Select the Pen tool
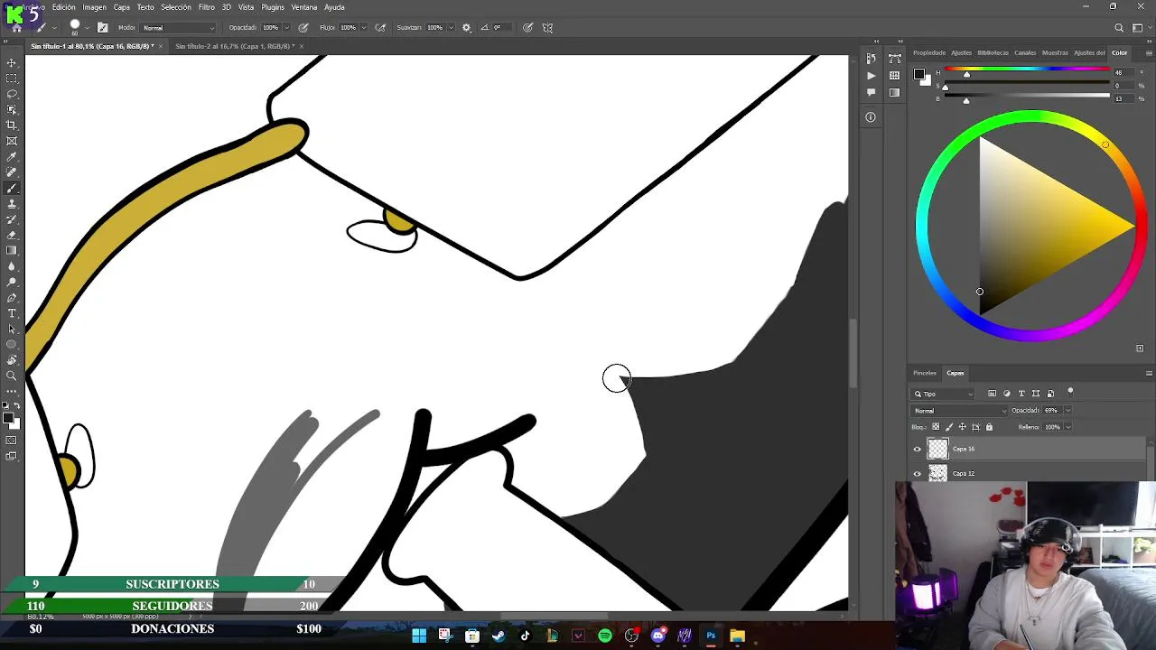Screen dimensions: 1156x650 tap(12, 298)
